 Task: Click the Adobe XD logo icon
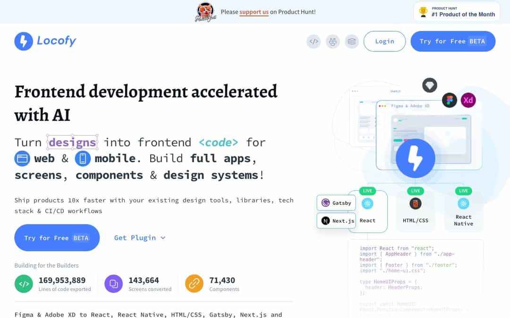coord(468,100)
